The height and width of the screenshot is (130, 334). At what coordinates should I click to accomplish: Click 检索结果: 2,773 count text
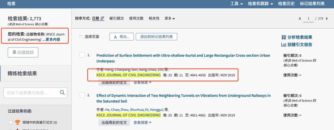(24, 19)
